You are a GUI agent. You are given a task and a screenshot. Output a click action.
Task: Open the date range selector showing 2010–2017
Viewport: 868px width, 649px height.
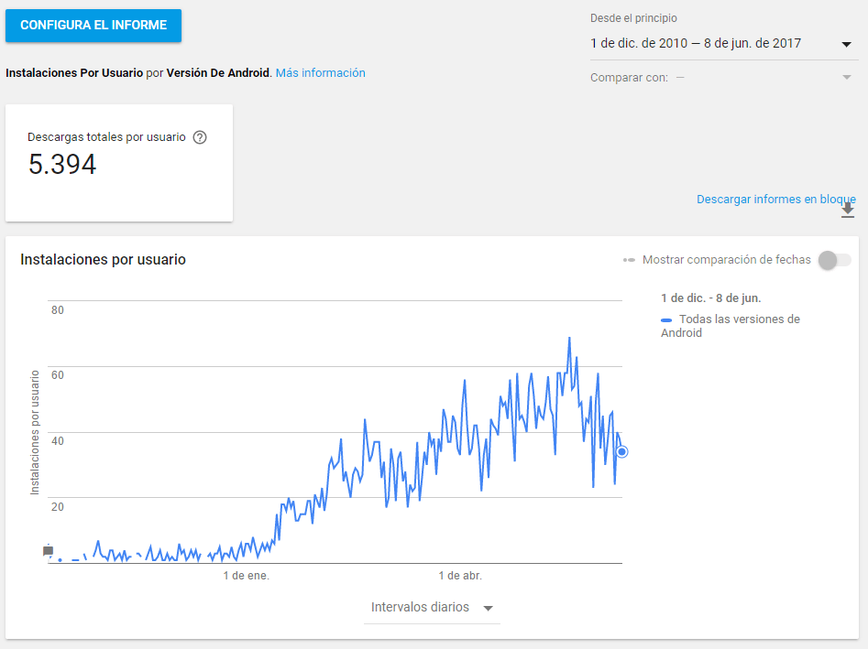tap(721, 44)
